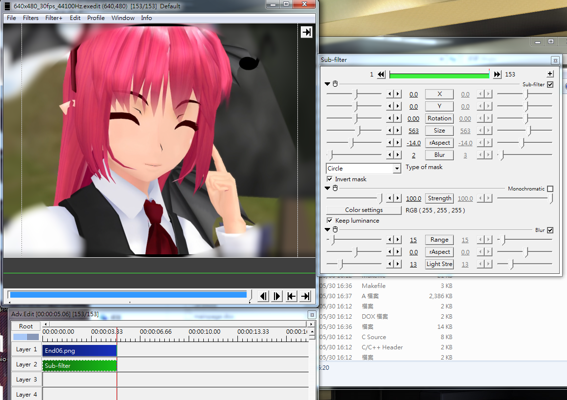The width and height of the screenshot is (567, 400).
Task: Jump to the last frame of the video
Action: point(305,296)
